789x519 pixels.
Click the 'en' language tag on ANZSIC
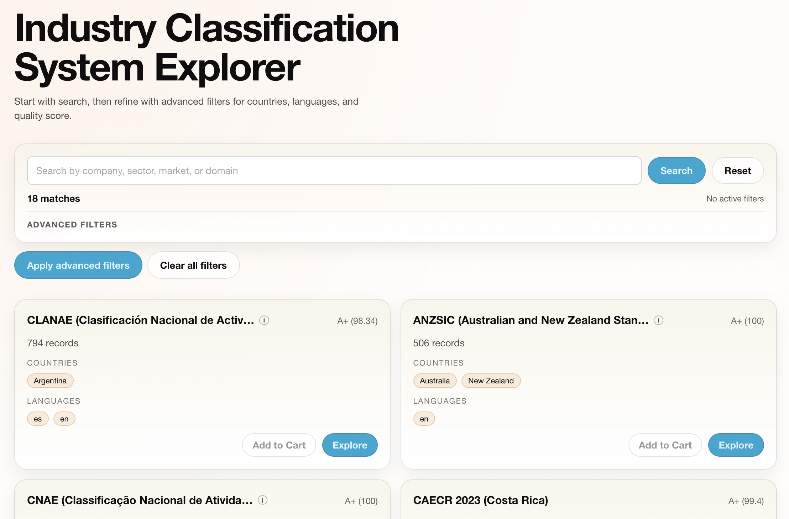point(424,419)
